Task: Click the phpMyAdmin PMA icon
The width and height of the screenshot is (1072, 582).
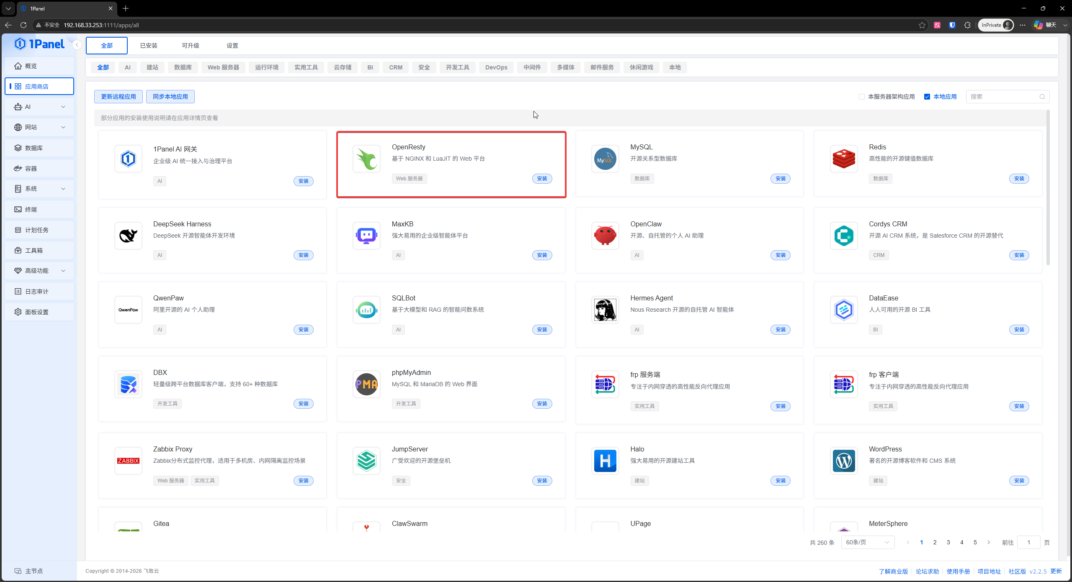Action: pyautogui.click(x=366, y=384)
